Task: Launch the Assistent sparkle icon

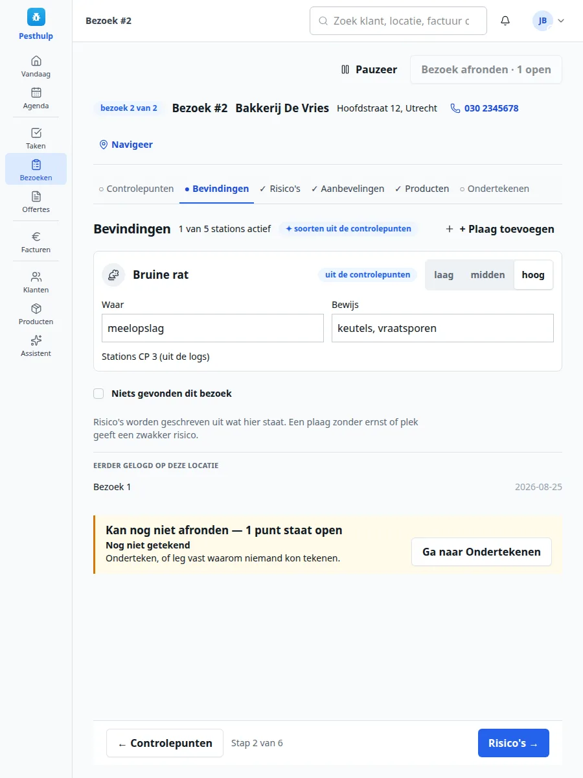Action: [x=36, y=340]
